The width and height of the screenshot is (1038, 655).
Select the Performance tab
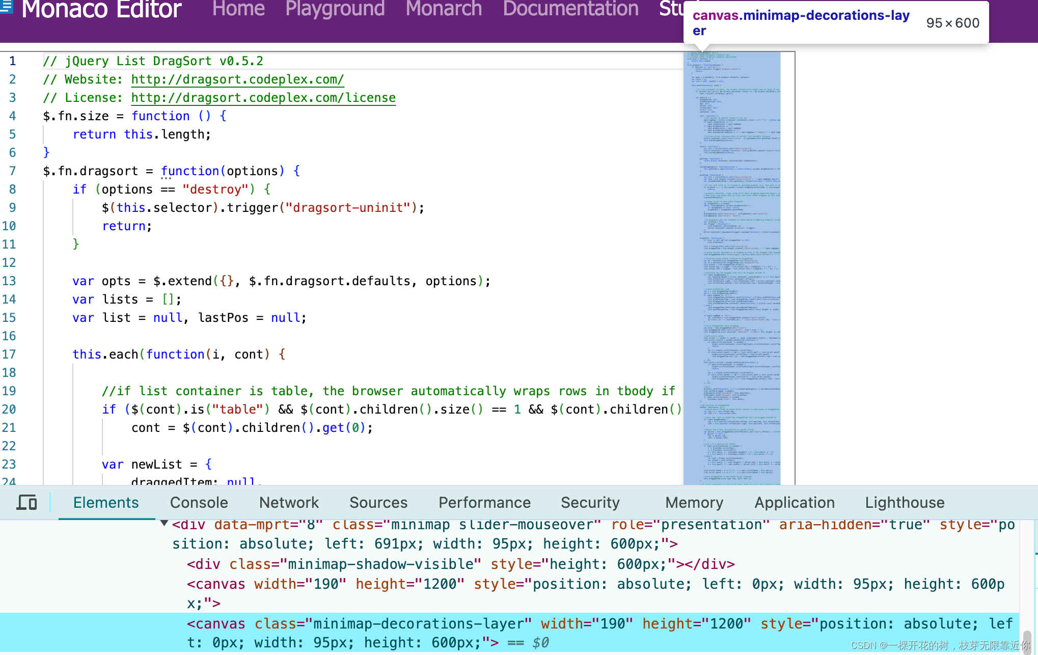pyautogui.click(x=484, y=503)
